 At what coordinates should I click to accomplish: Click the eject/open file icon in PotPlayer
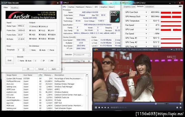(108, 107)
